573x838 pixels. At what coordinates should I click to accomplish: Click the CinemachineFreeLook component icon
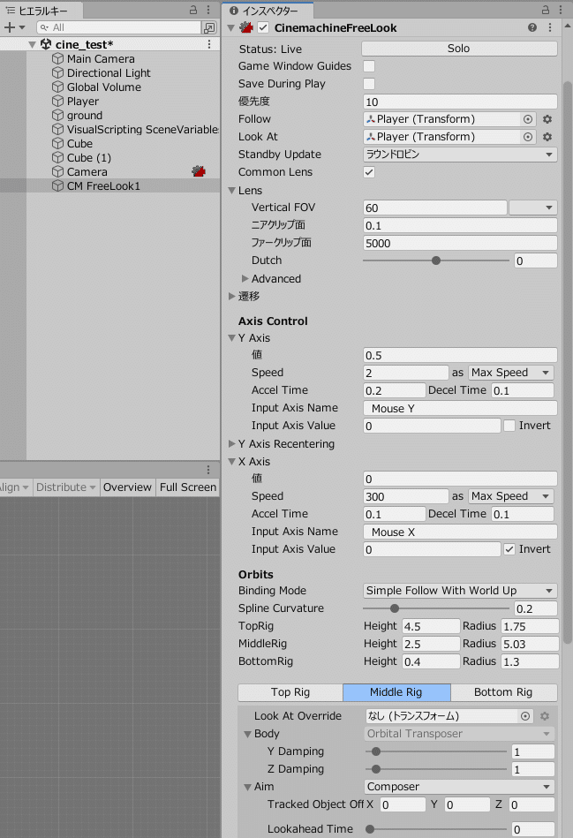(246, 27)
